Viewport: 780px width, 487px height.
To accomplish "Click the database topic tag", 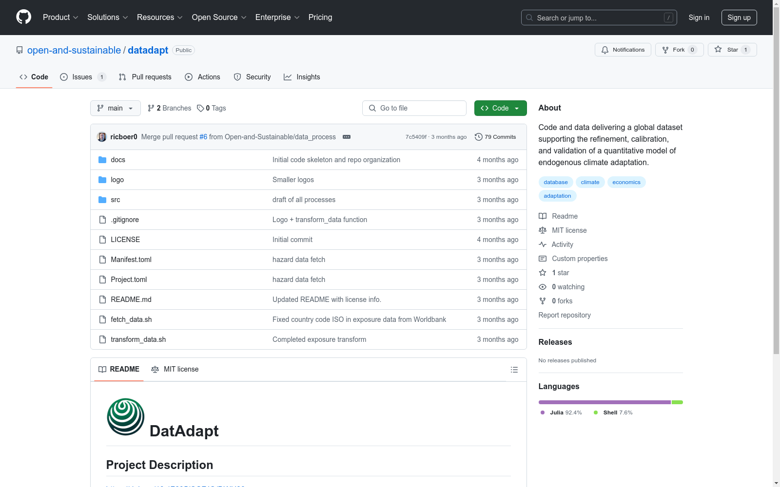I will click(x=556, y=182).
